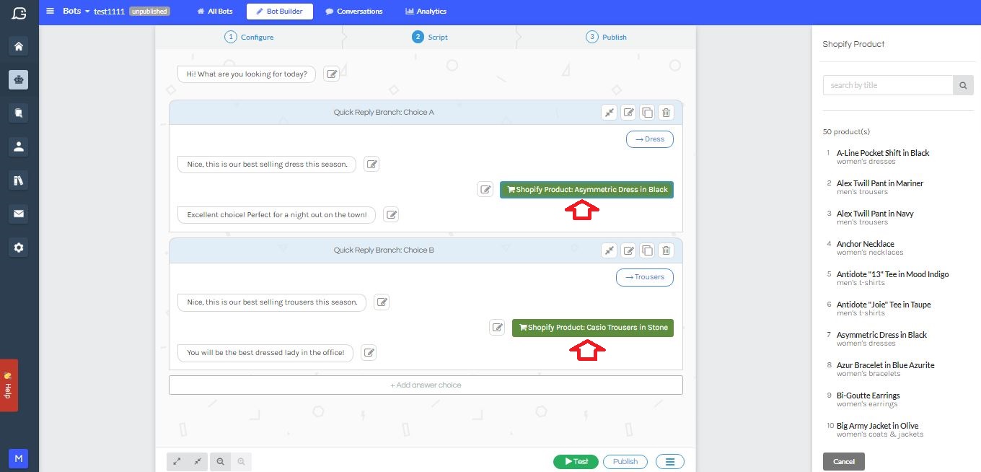
Task: Delete the Choice B branch
Action: (666, 250)
